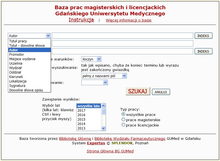Image resolution: width=220 pixels, height=161 pixels.
Task: Select 'Wydział' option in the list
Action: click(x=15, y=68)
